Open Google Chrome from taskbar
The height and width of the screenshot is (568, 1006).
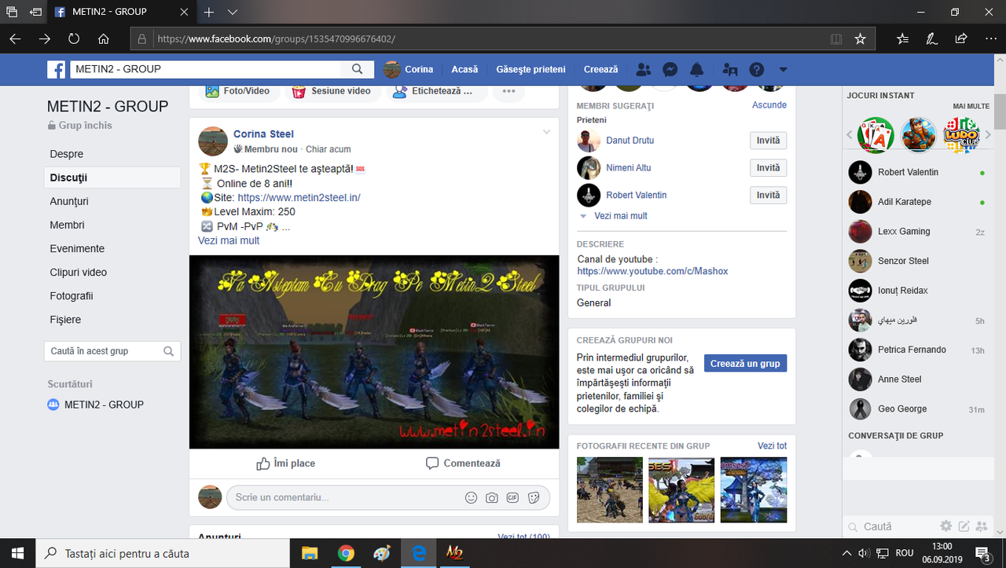coord(346,553)
